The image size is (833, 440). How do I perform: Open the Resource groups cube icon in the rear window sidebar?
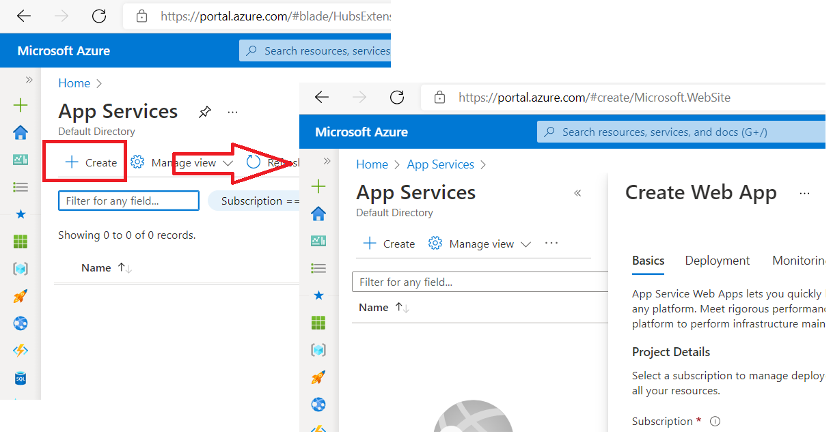(x=21, y=269)
